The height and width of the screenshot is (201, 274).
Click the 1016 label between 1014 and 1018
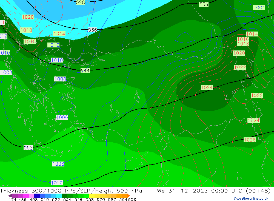243,39
